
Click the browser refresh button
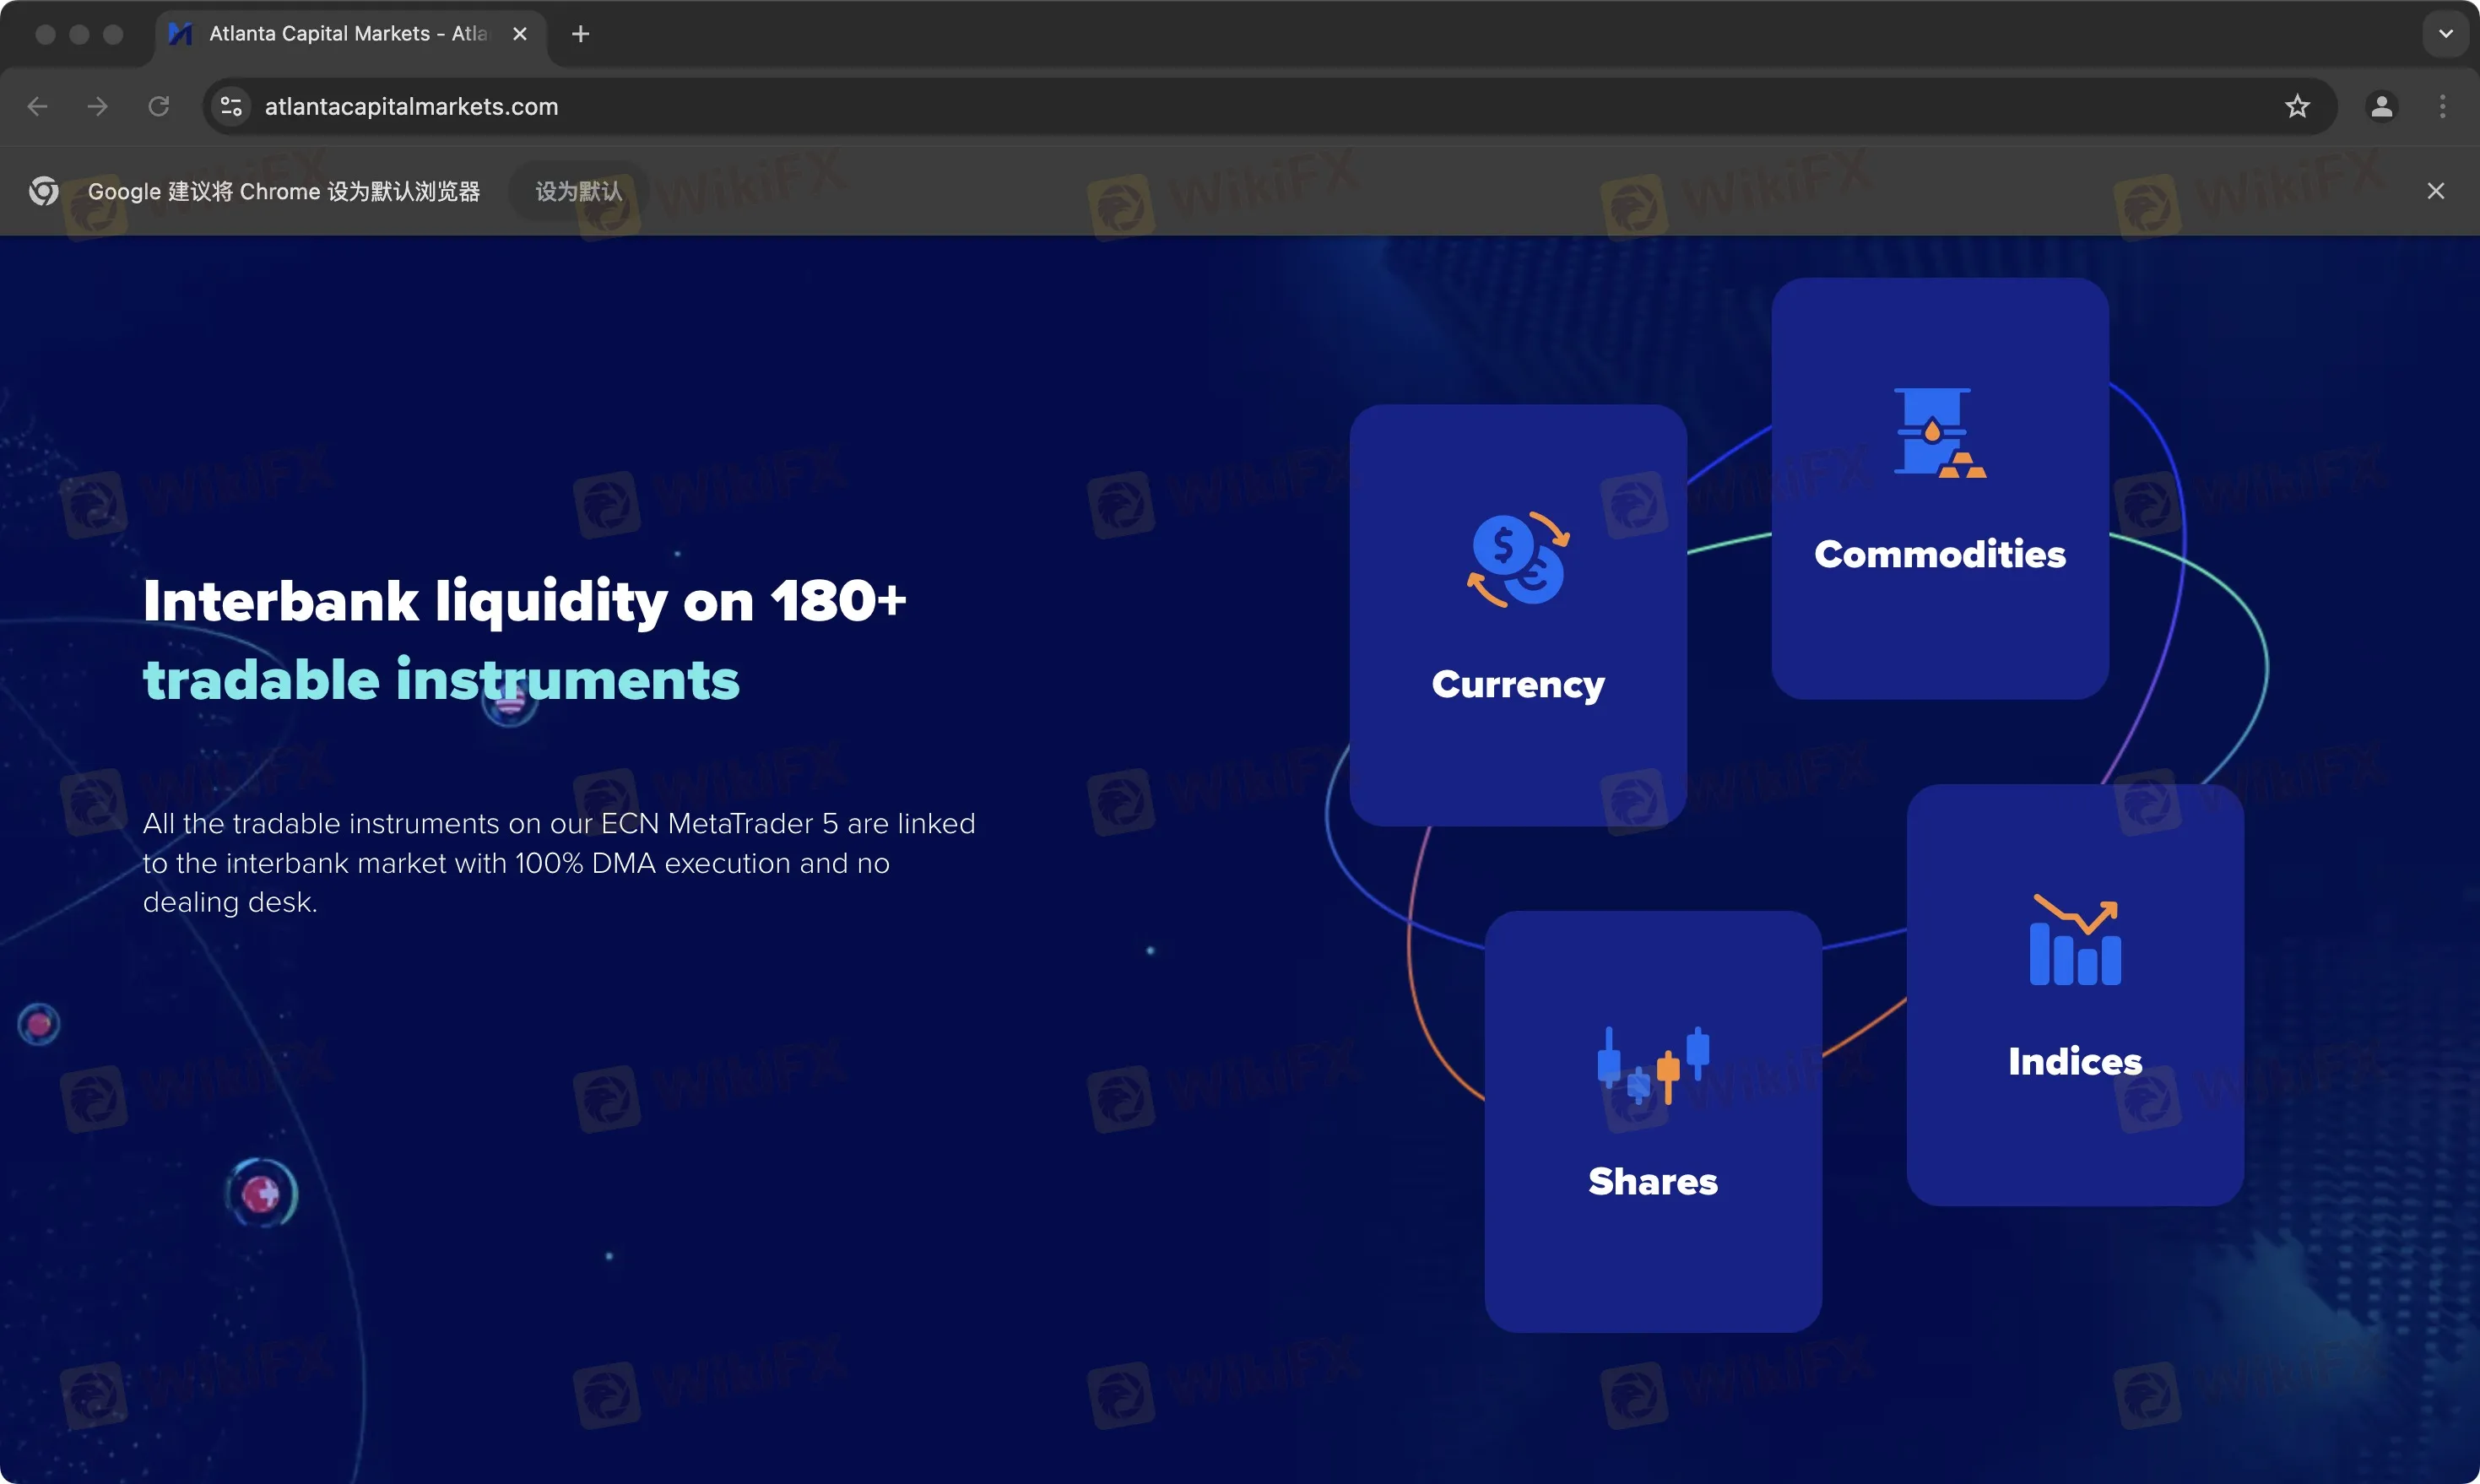click(x=160, y=106)
